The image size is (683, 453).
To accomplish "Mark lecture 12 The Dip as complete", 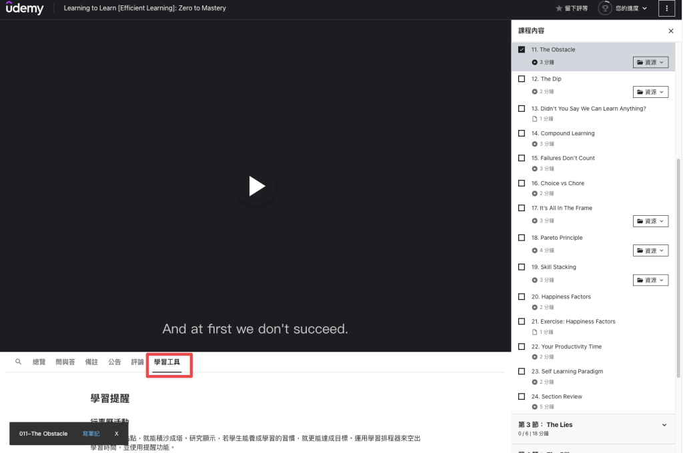I will click(x=522, y=79).
